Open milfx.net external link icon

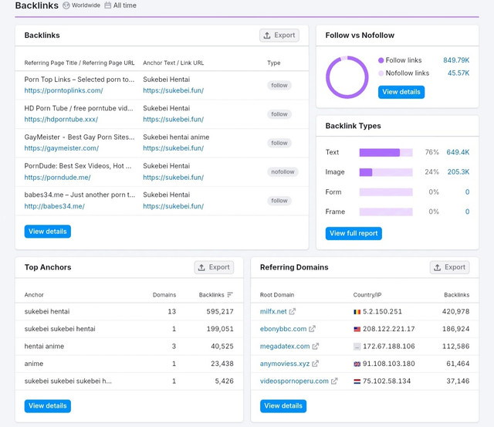point(293,311)
